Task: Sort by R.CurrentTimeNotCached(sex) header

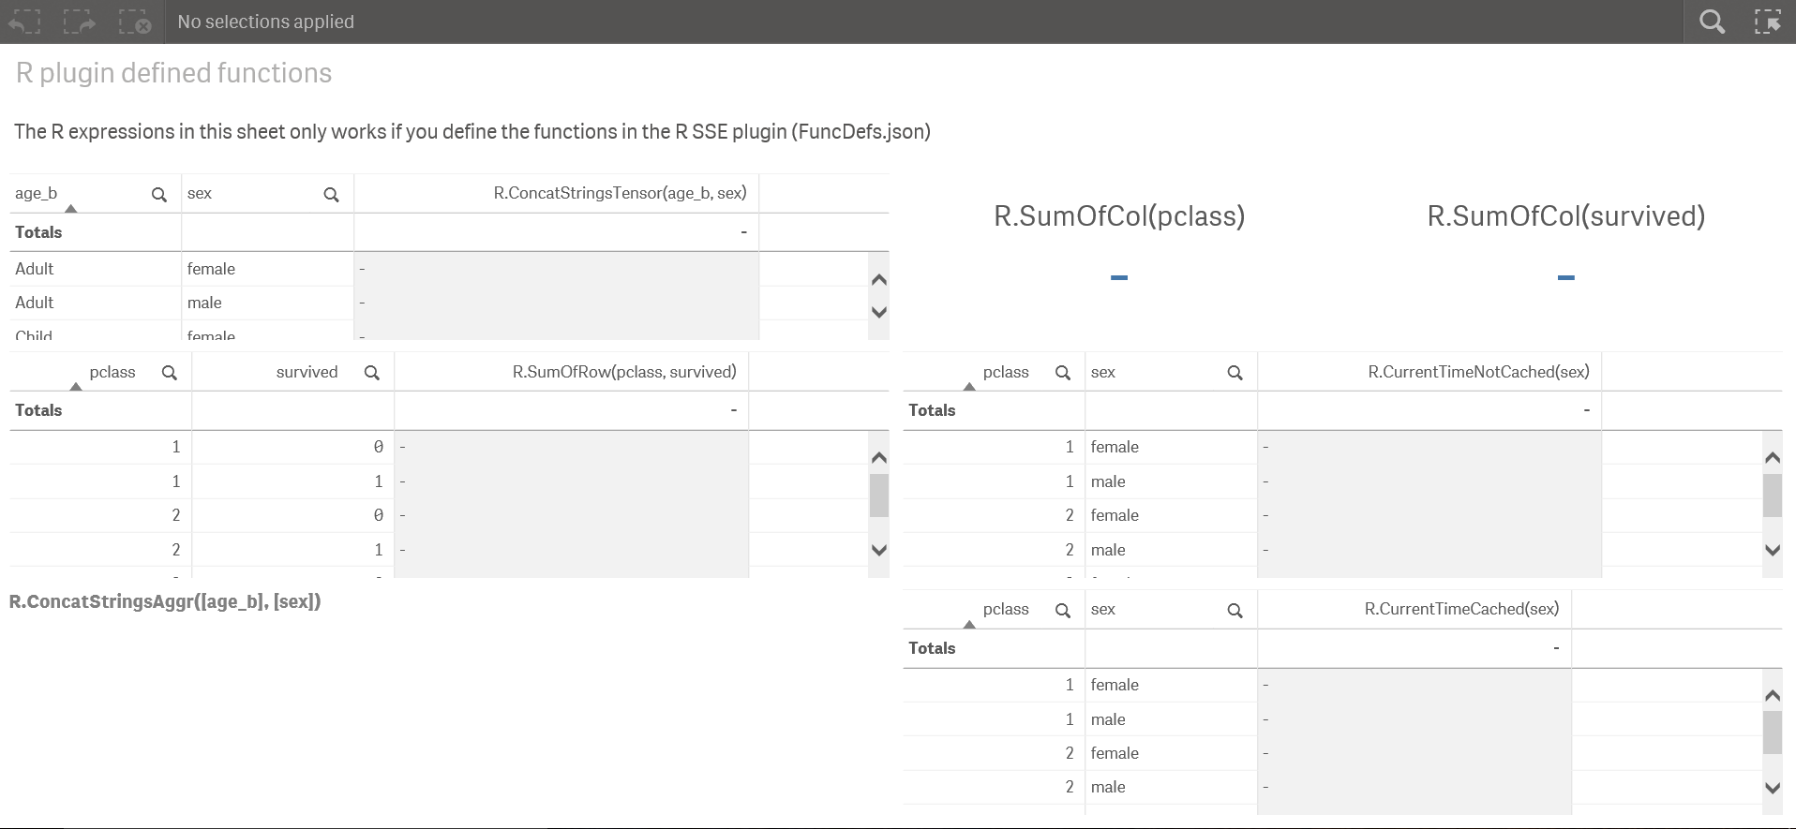Action: point(1478,372)
